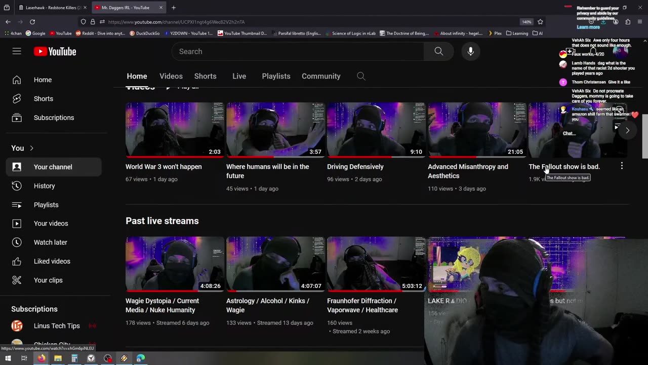Reset the 140% zoom indicator
This screenshot has width=648, height=365.
point(526,22)
